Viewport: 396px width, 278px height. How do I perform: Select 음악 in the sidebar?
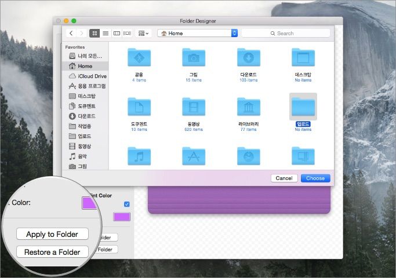85,156
